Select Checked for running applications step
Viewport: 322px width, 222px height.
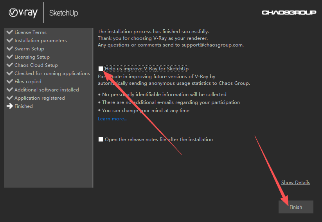pyautogui.click(x=52, y=73)
